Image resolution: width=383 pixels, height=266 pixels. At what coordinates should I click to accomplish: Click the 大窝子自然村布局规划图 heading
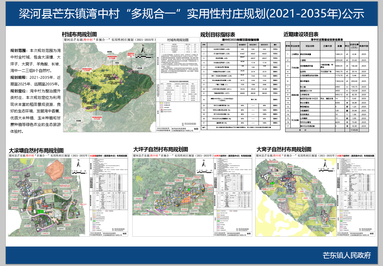click(284, 149)
